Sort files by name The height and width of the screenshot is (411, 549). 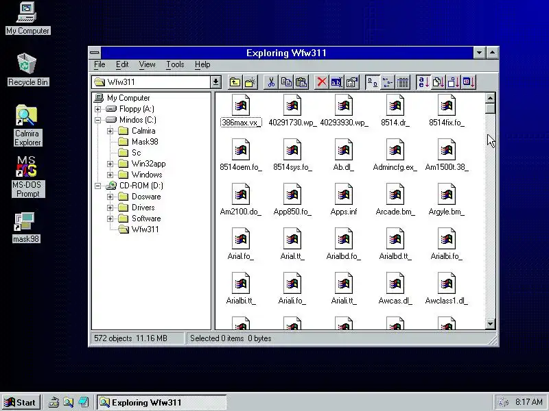point(423,82)
